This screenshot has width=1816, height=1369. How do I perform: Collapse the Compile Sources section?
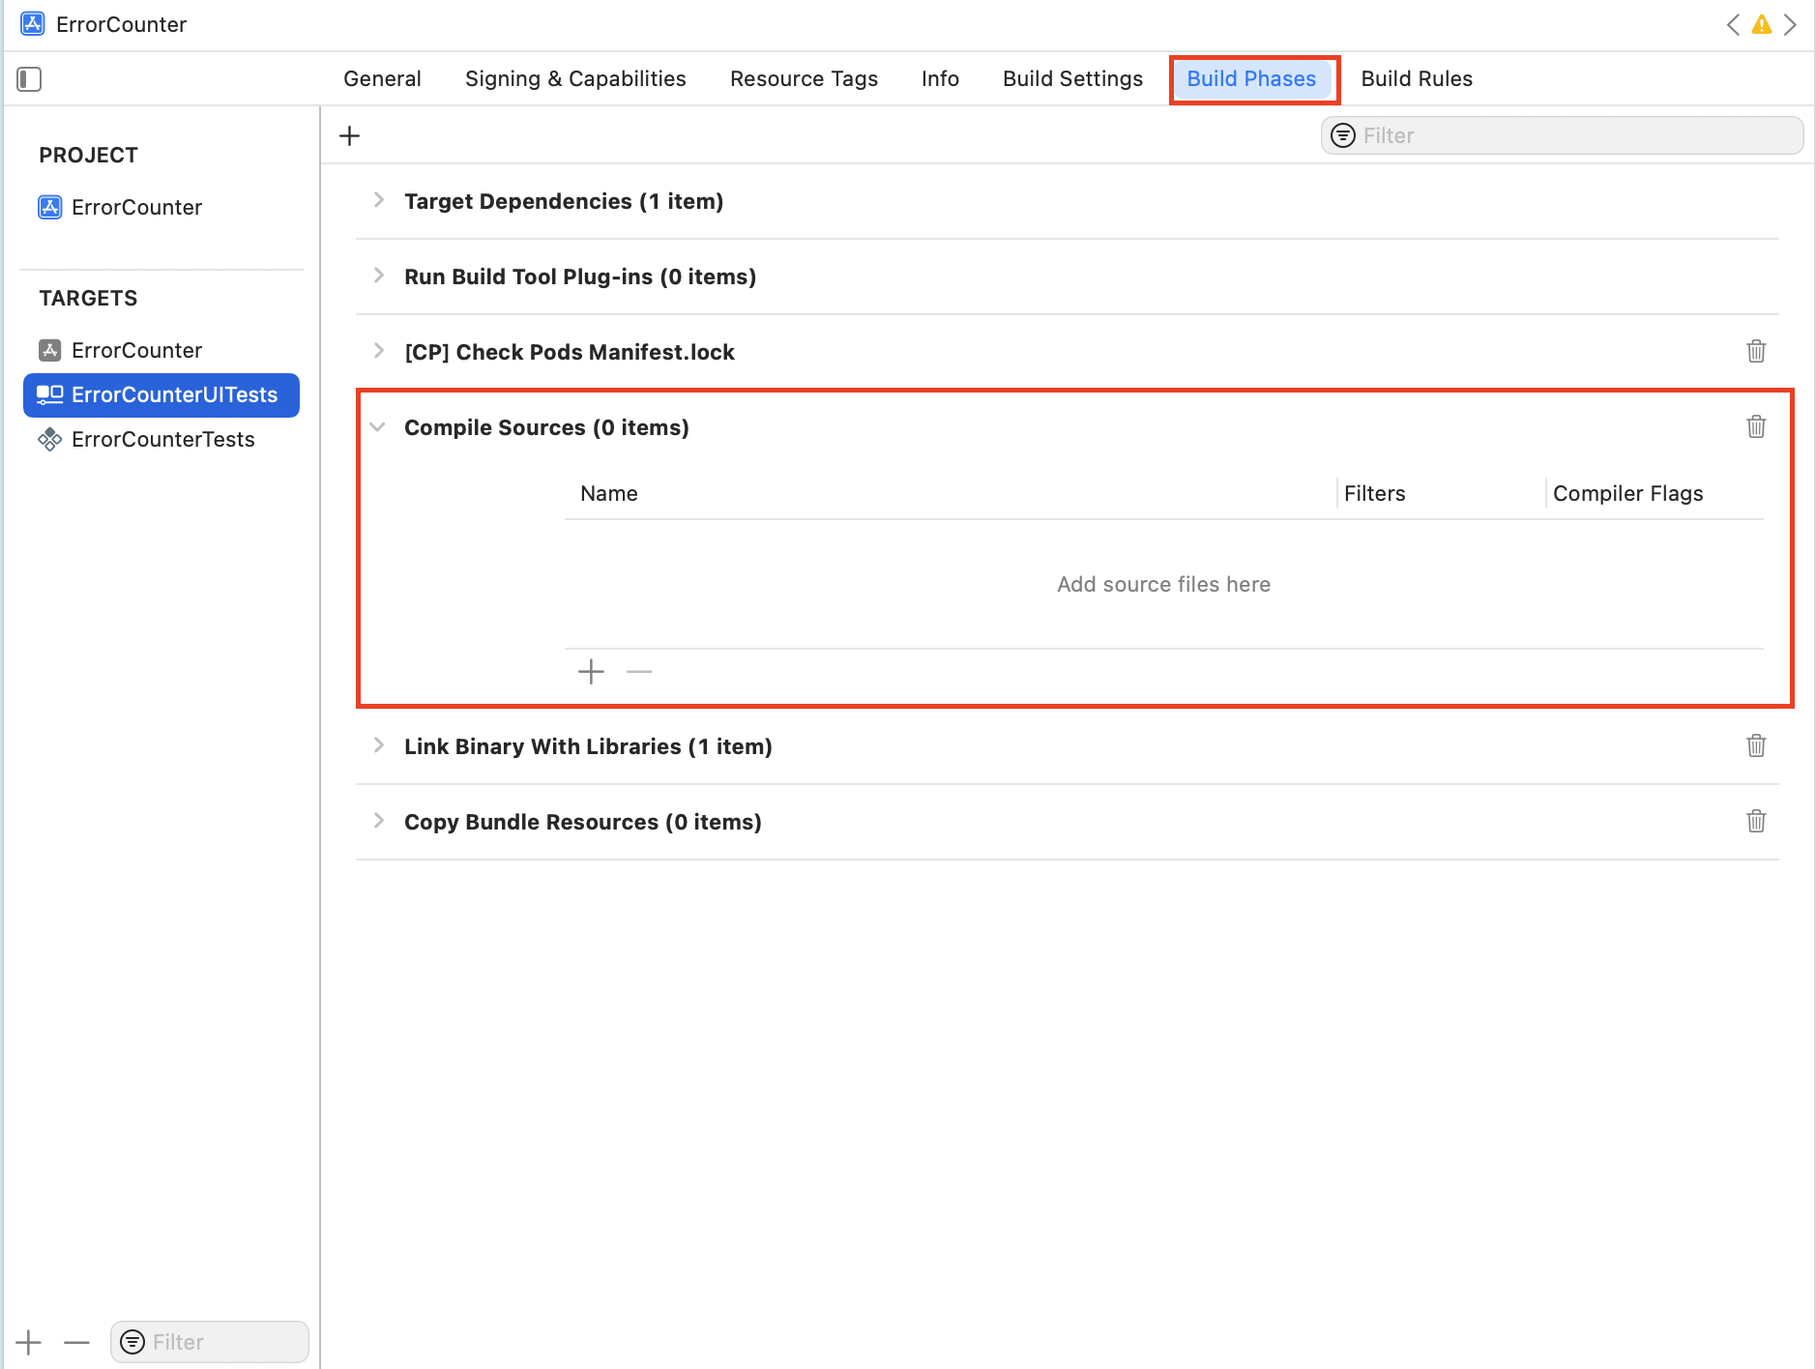pos(378,427)
